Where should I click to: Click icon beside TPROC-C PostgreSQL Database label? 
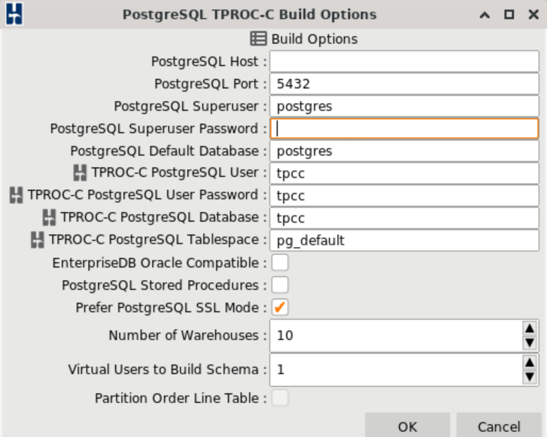point(49,217)
